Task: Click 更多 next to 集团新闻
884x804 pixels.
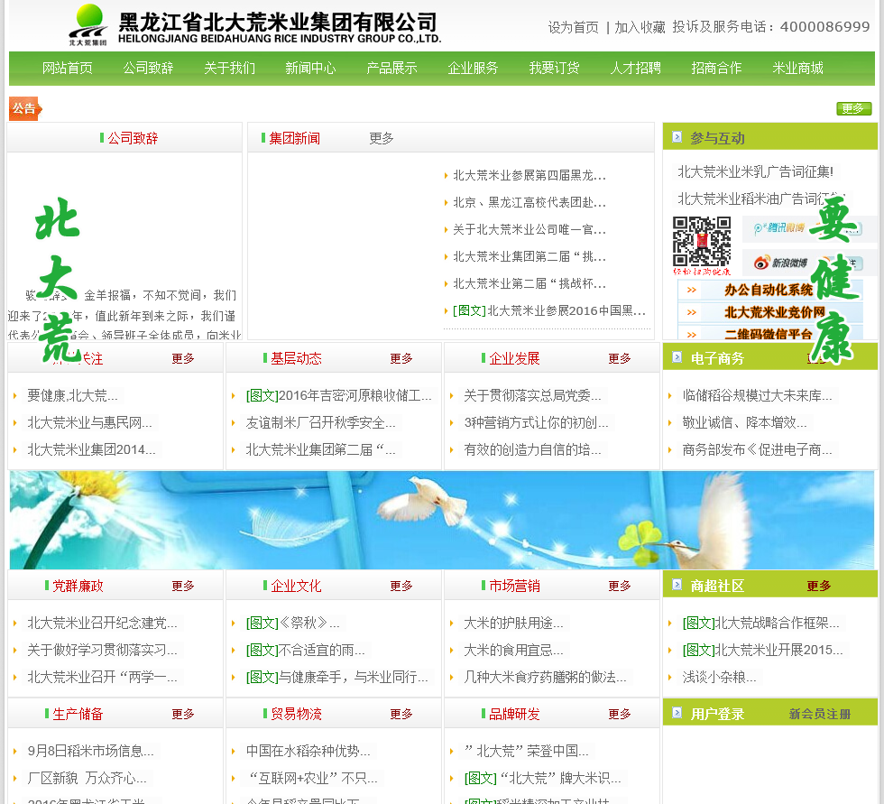Action: click(x=382, y=138)
